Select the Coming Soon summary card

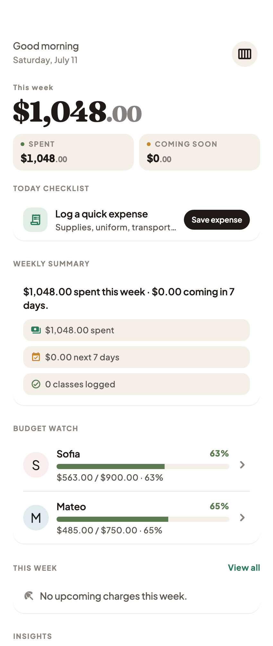coord(199,152)
